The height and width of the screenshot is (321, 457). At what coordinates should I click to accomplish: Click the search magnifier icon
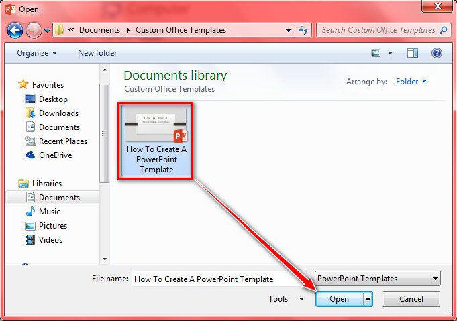coord(444,30)
